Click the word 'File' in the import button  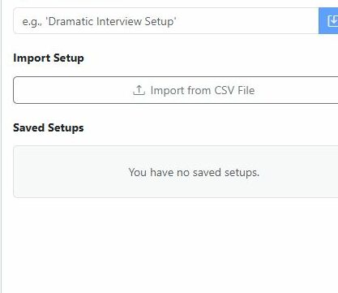246,90
